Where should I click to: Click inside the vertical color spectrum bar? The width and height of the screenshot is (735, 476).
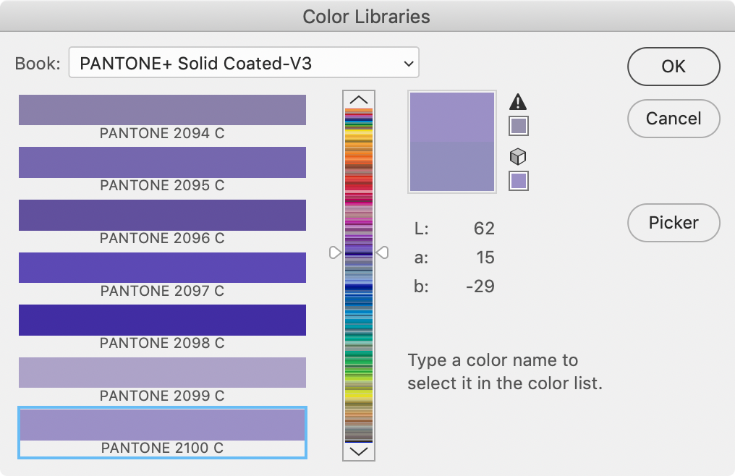[358, 275]
